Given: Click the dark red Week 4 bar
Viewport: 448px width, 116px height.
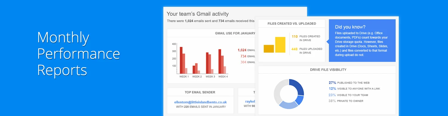Looking at the screenshot, I should point(220,62).
